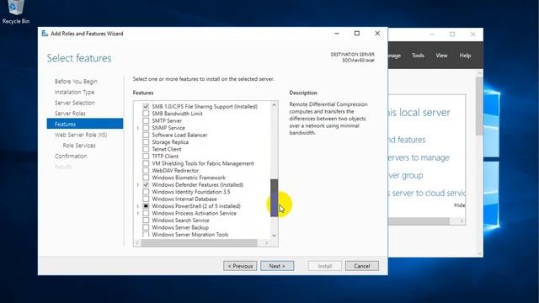Check the SMTP Server feature
The height and width of the screenshot is (303, 539).
click(146, 120)
